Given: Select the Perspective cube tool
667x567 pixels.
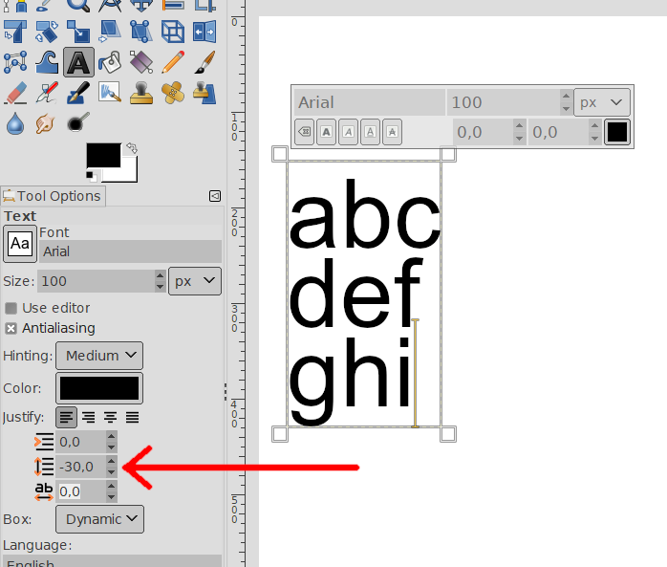Looking at the screenshot, I should (173, 31).
